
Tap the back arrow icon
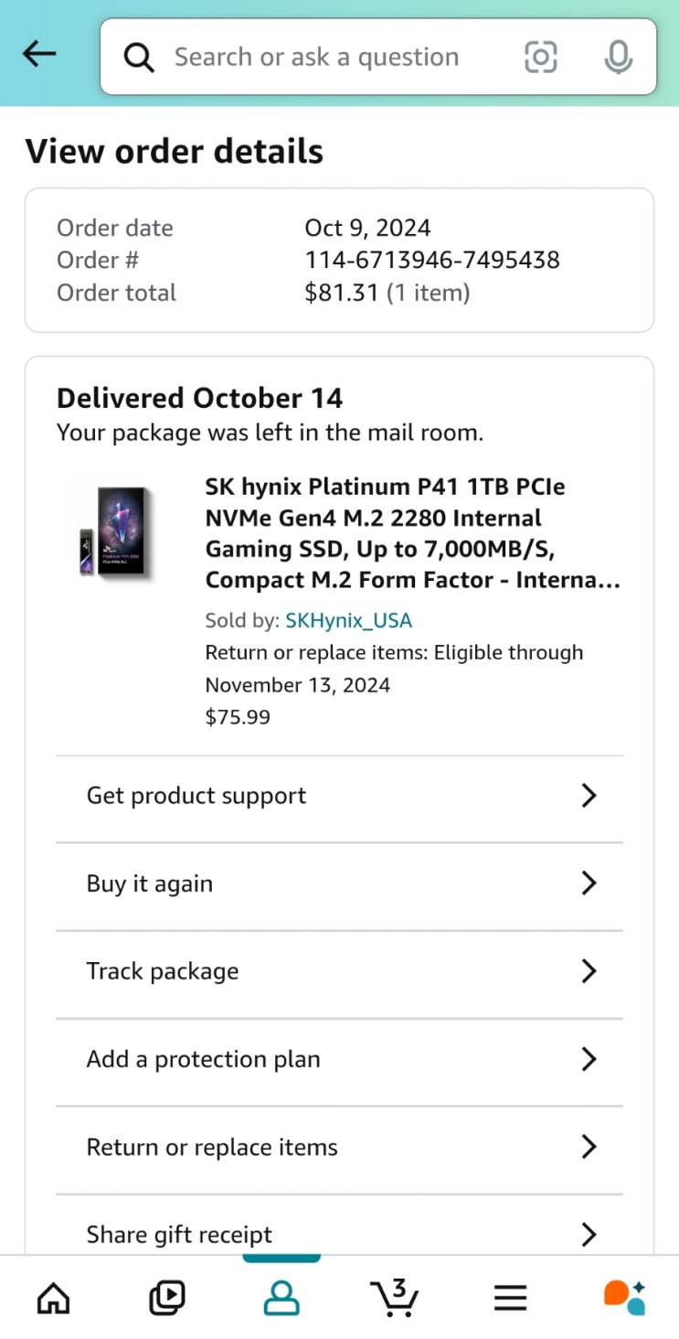pyautogui.click(x=39, y=55)
